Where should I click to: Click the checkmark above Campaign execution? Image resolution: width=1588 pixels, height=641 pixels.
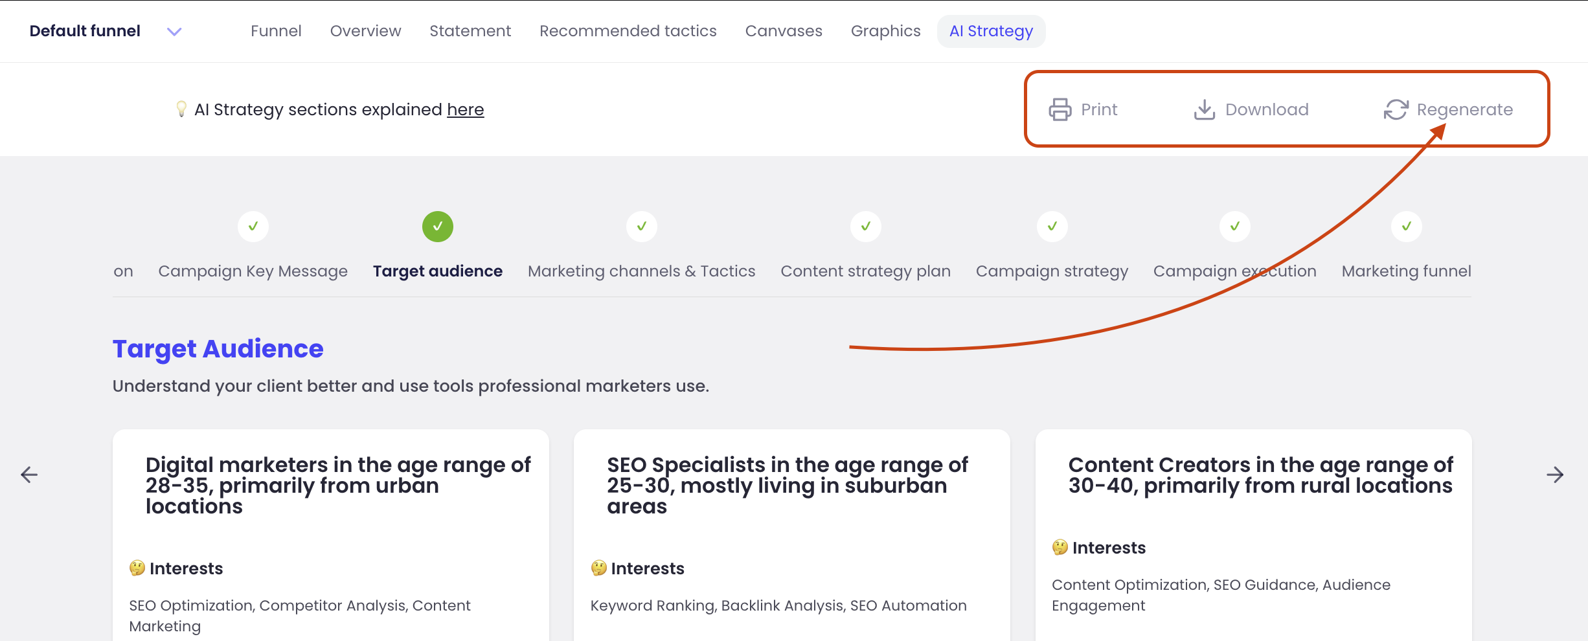coord(1234,227)
